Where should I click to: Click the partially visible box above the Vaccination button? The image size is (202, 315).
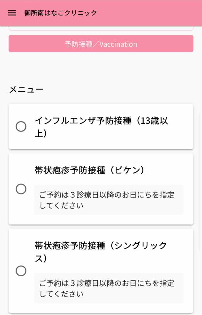[101, 28]
